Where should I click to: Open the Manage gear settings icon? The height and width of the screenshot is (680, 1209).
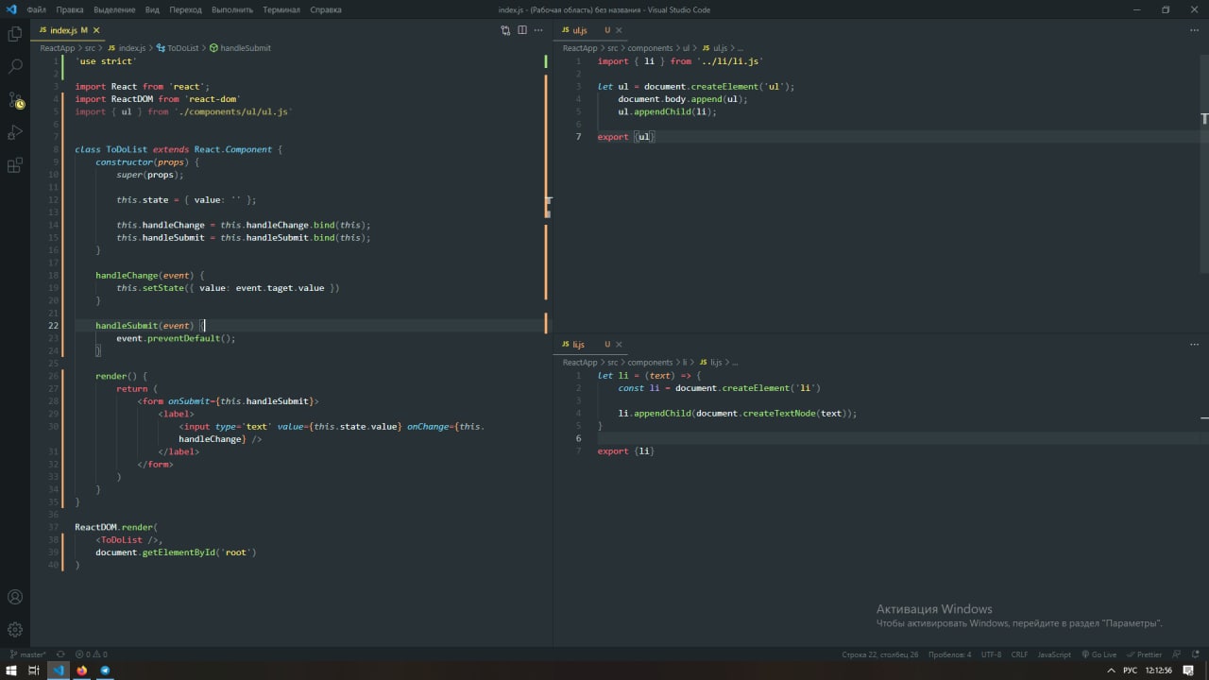tap(15, 629)
